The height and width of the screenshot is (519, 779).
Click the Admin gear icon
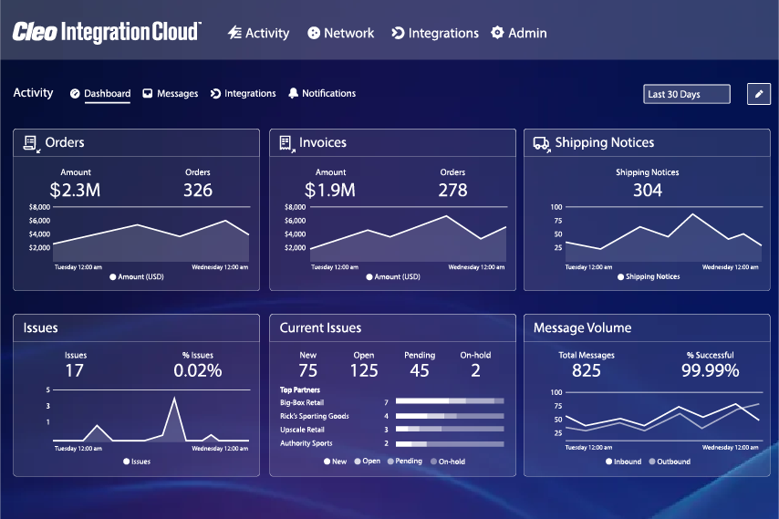[x=497, y=33]
